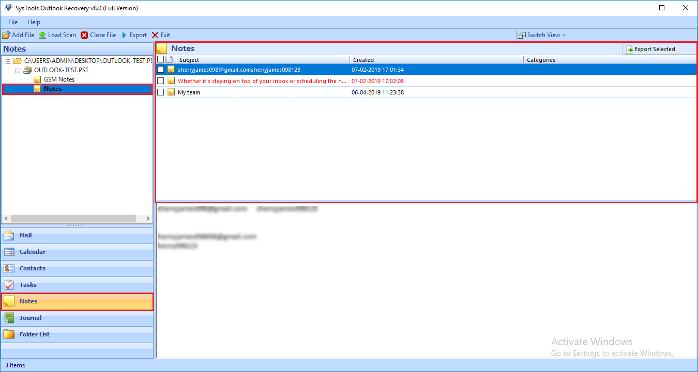Collapse the C:\USERS\ADMIN root tree node
The image size is (698, 372).
(8, 61)
